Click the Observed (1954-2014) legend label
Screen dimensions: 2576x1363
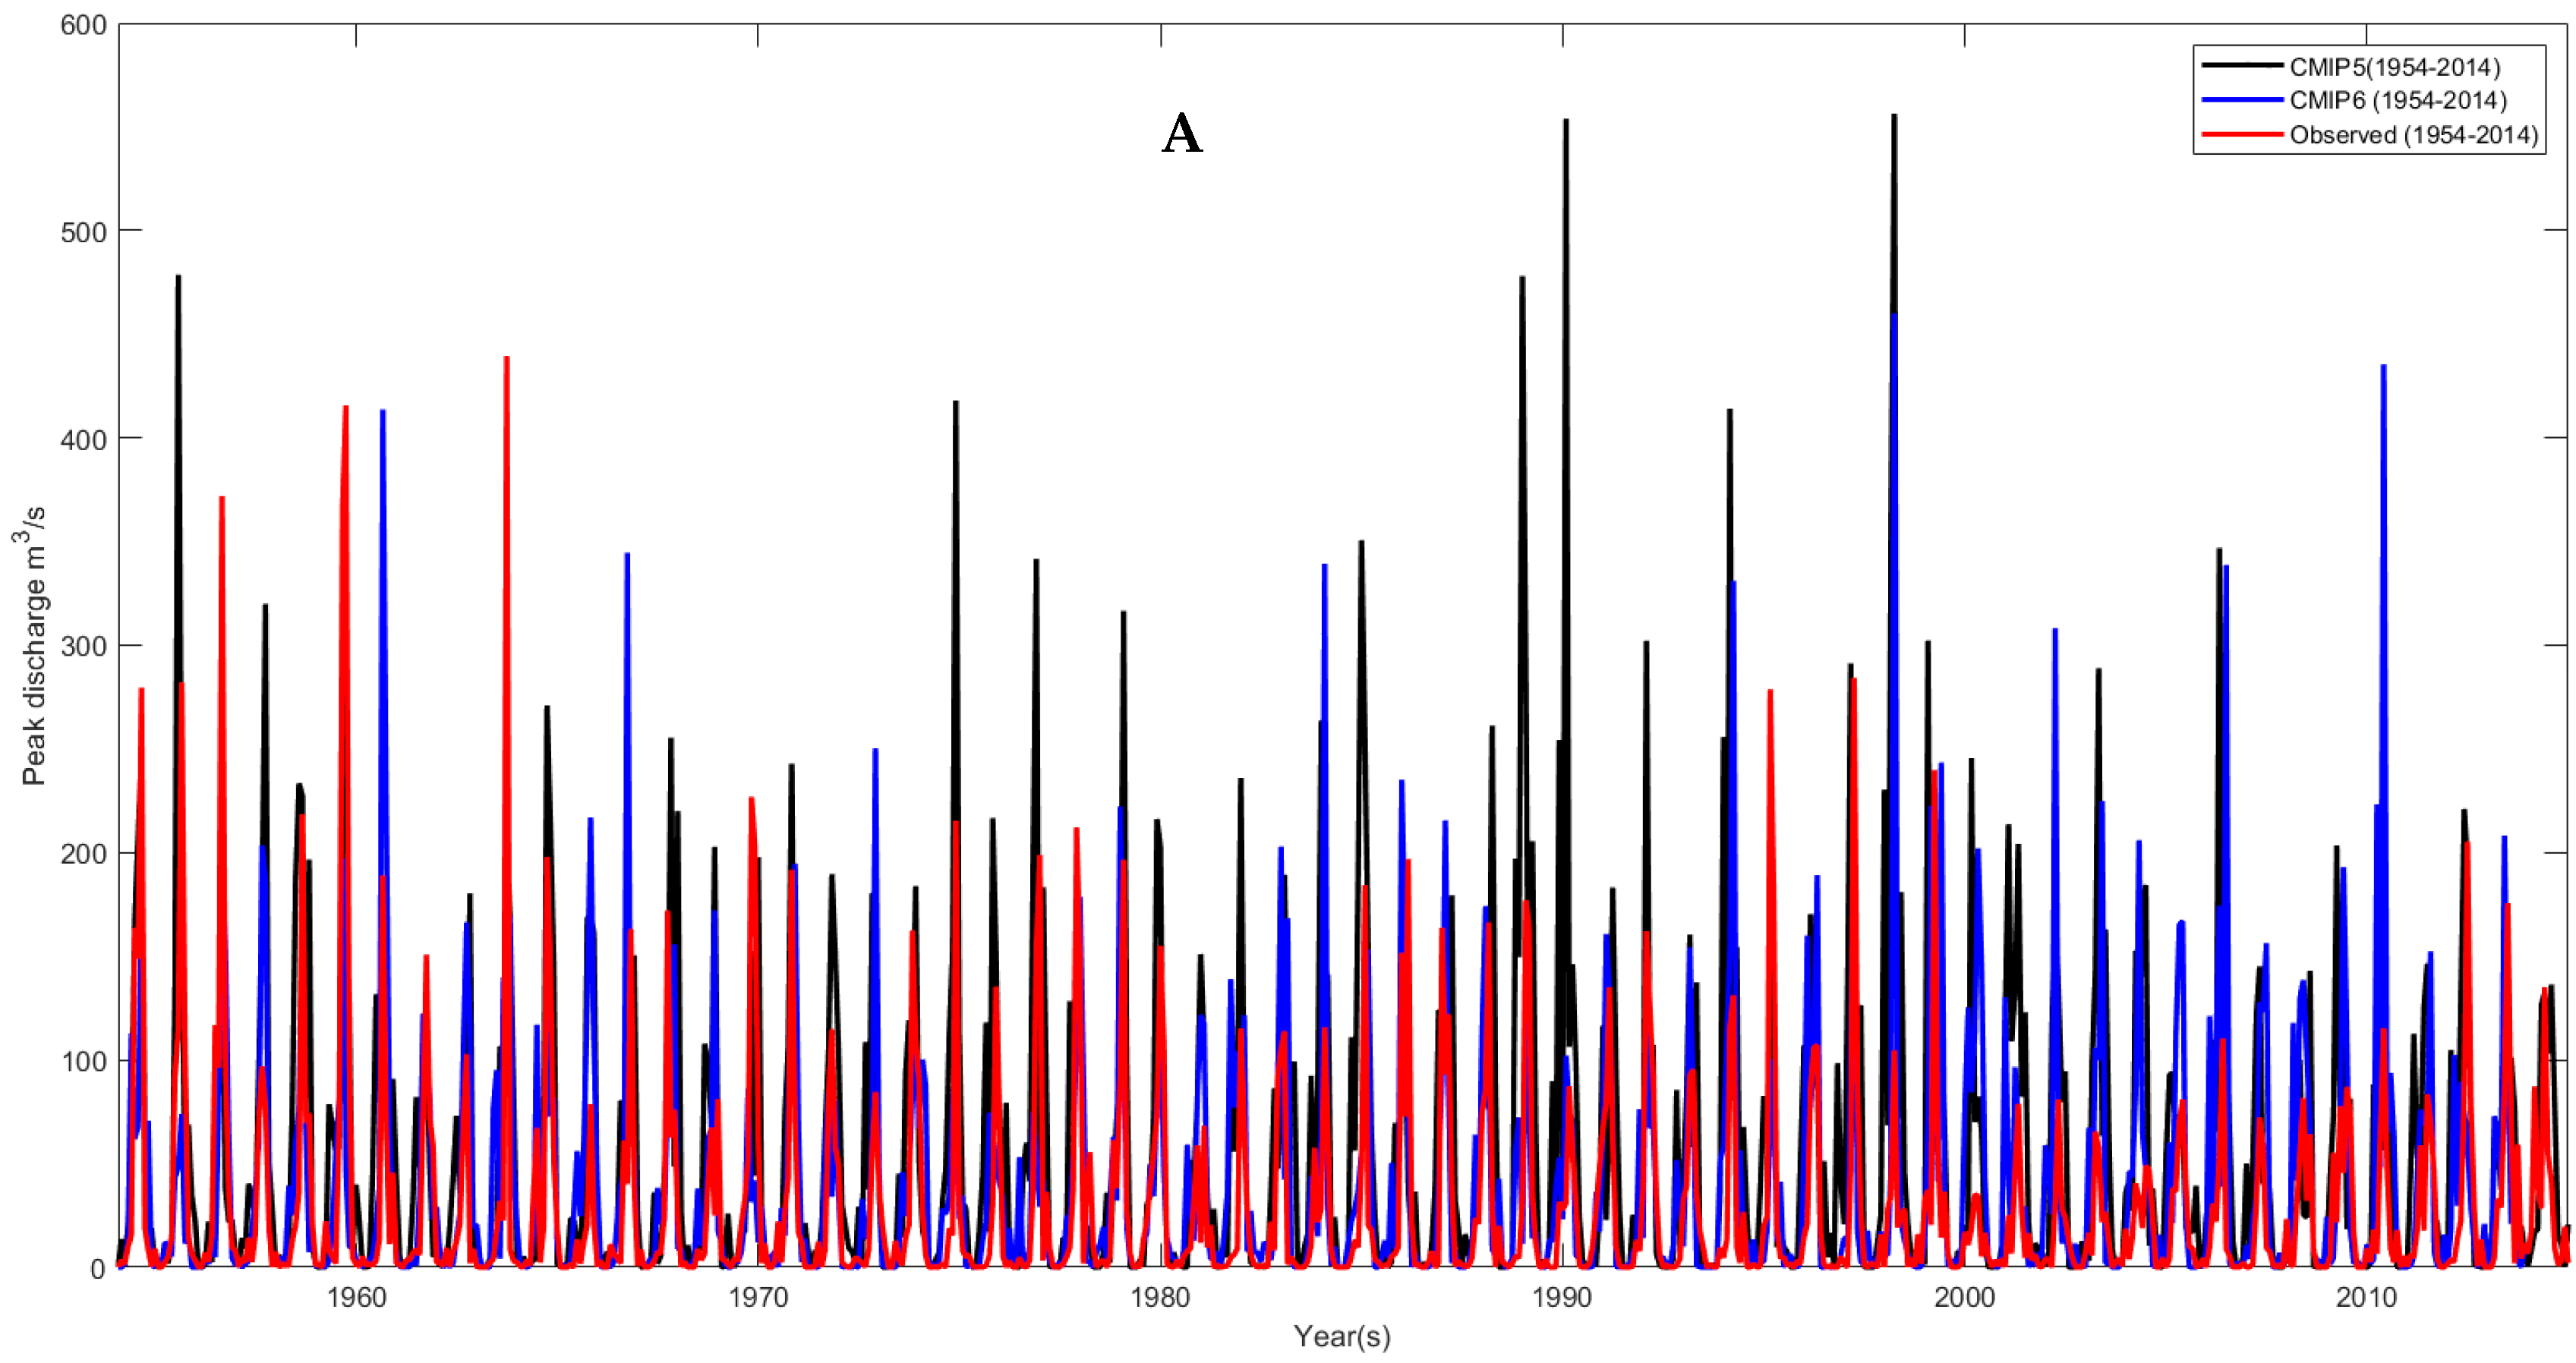click(2414, 135)
